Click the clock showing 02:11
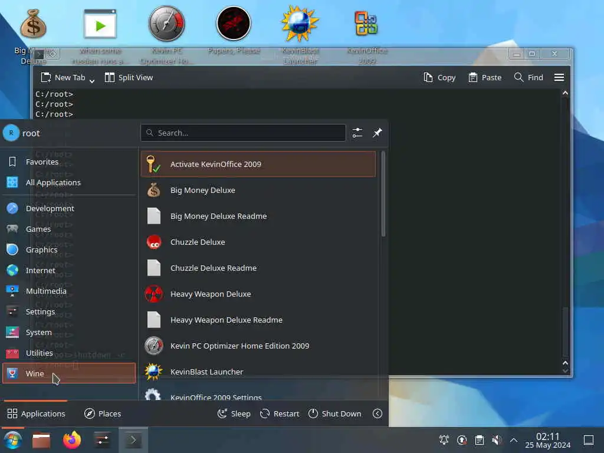 pos(547,440)
